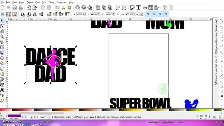The height and width of the screenshot is (126, 224).
Task: Toggle move gradients with object
Action: (x=160, y=14)
